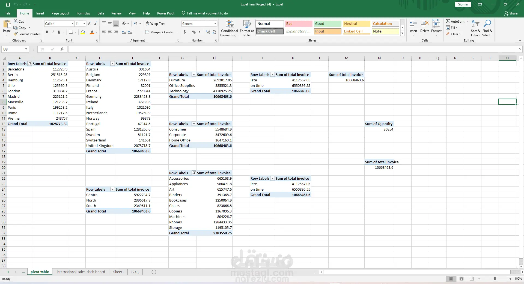Apply the Good cell style
Viewport: 524px width, 284px height.
pos(327,24)
